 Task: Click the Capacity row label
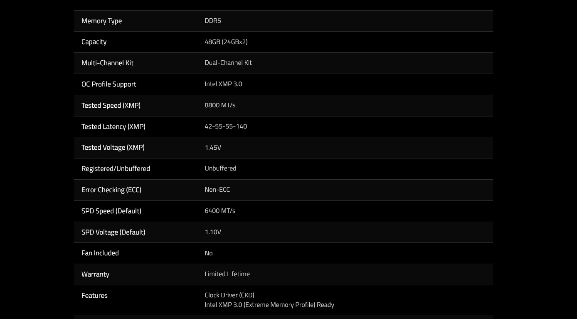pyautogui.click(x=94, y=42)
